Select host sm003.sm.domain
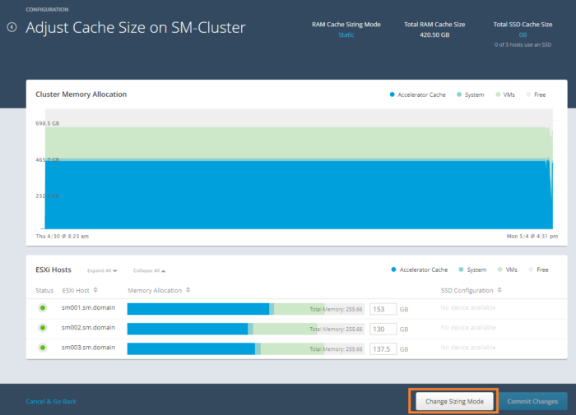The height and width of the screenshot is (415, 576). pos(88,347)
